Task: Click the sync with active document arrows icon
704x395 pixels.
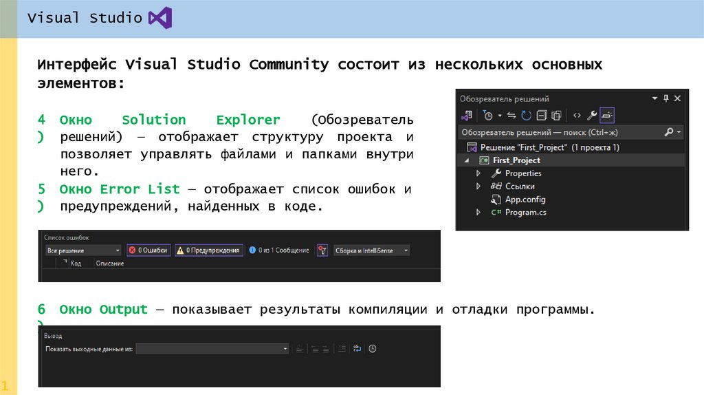Action: 511,116
